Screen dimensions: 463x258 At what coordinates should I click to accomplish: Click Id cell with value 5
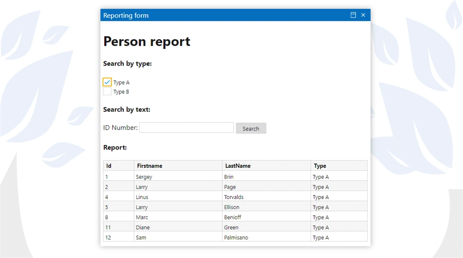pos(119,207)
